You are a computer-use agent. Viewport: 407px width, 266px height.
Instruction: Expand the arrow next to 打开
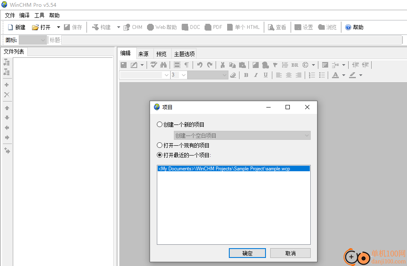58,27
